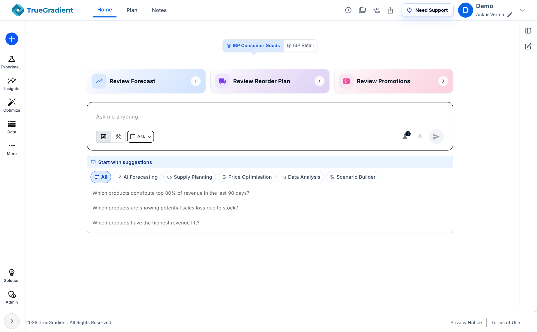Open the Optimize sidebar section
This screenshot has width=537, height=332.
click(x=11, y=106)
